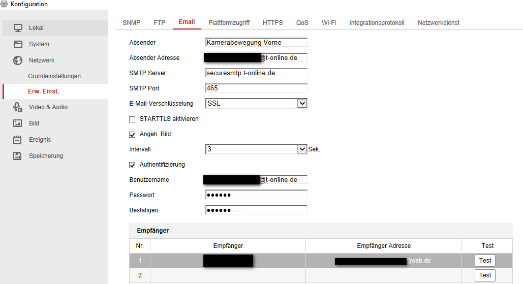
Task: Click the Bild picture icon
Action: 18,123
